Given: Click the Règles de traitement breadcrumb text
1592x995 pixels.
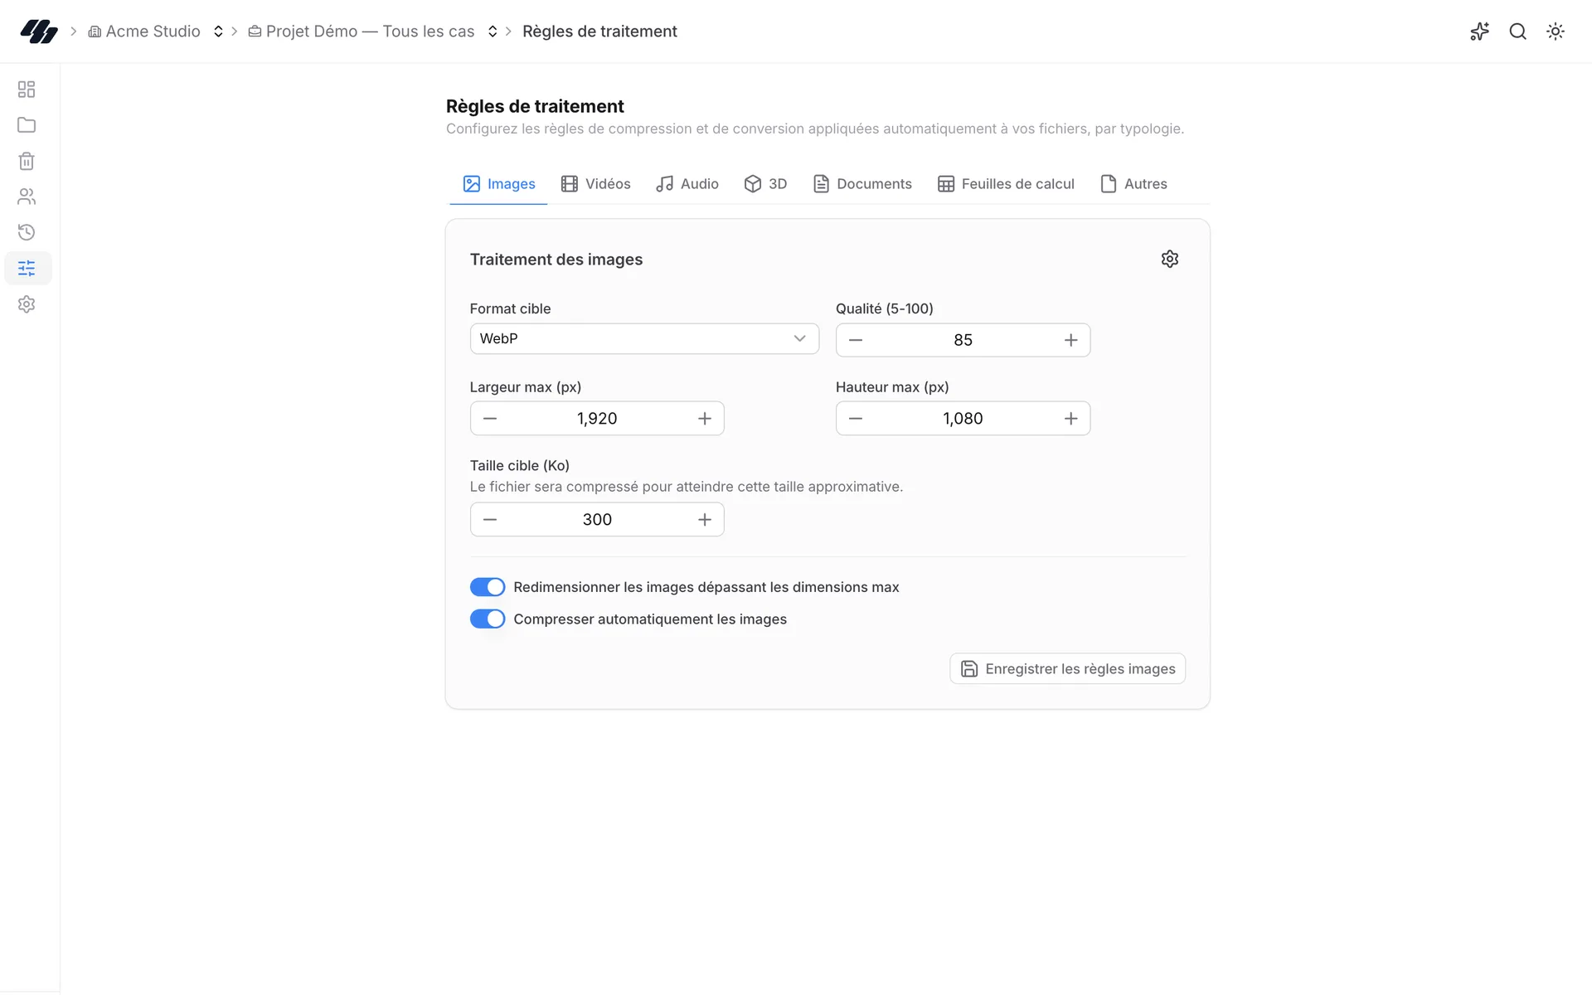Looking at the screenshot, I should pyautogui.click(x=599, y=32).
